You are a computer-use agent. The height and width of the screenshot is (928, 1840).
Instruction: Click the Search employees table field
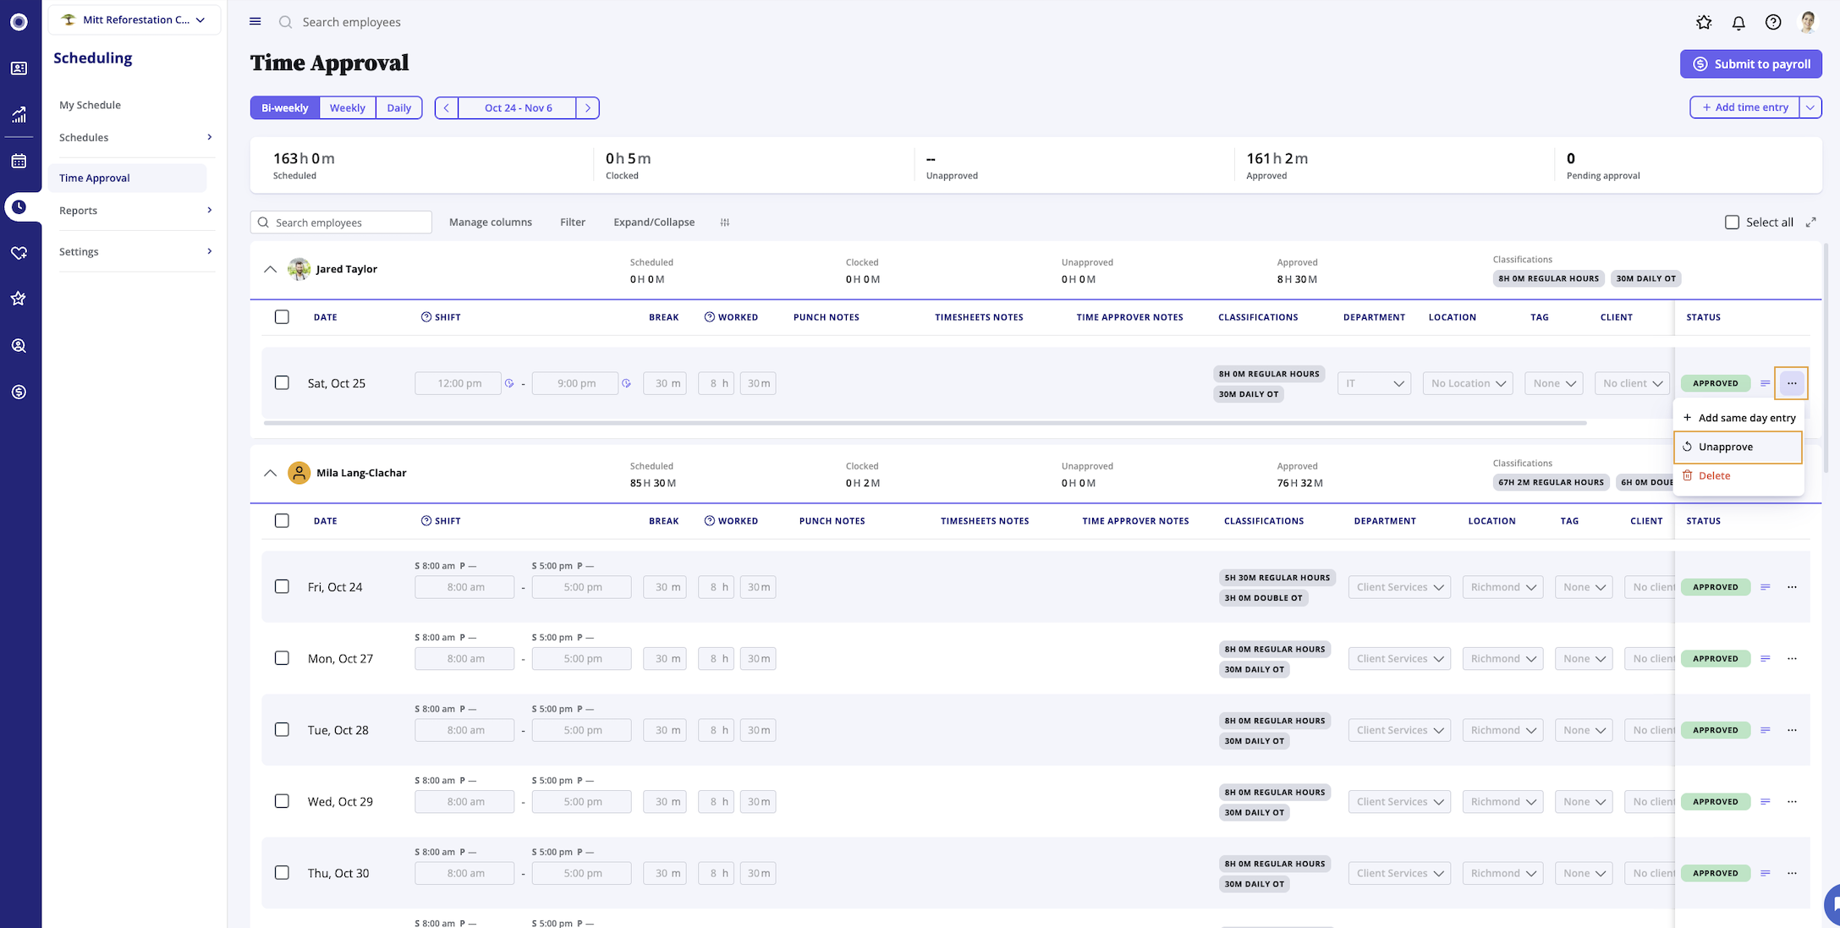click(x=342, y=222)
